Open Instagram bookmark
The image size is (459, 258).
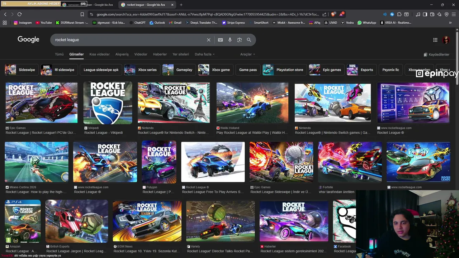coord(23,23)
